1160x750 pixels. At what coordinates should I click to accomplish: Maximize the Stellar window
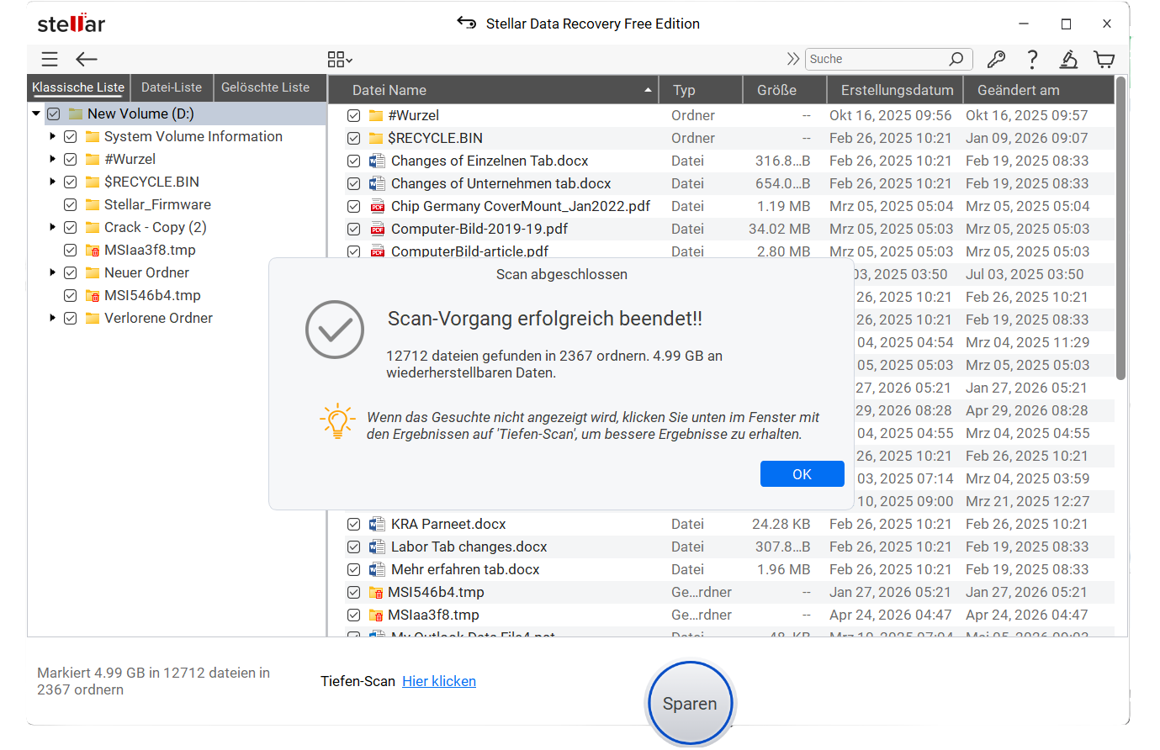[1066, 24]
